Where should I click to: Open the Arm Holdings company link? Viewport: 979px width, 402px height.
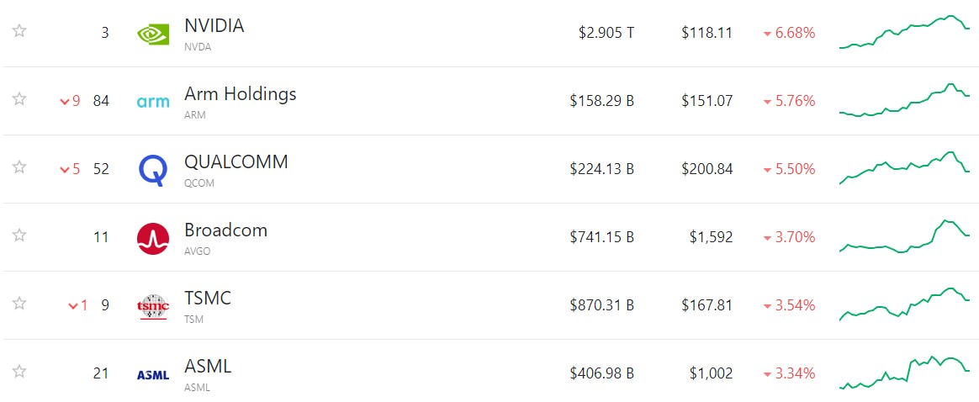241,93
